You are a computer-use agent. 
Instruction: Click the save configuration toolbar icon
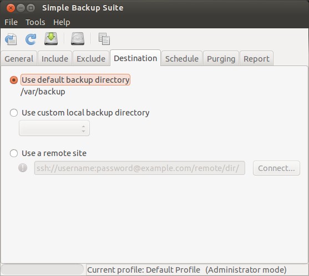(11, 39)
